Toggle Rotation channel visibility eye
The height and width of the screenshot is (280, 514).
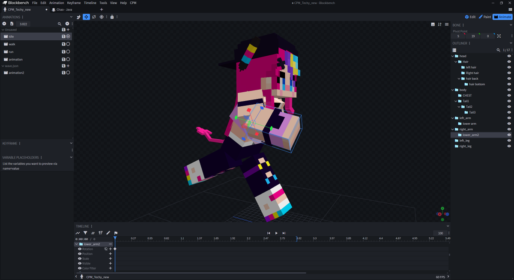[x=80, y=249]
